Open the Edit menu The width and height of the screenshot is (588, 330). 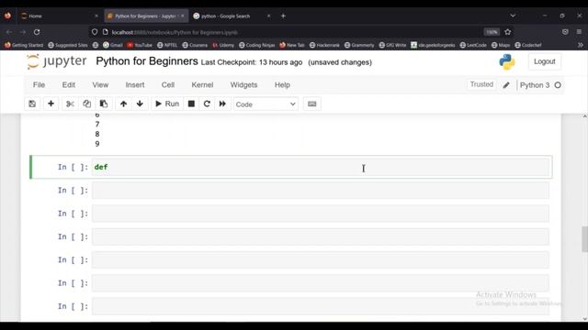(69, 85)
